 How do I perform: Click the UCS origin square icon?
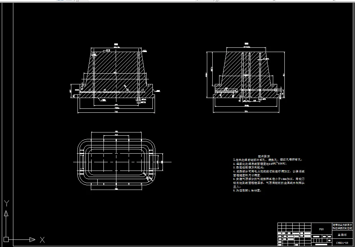[6, 239]
